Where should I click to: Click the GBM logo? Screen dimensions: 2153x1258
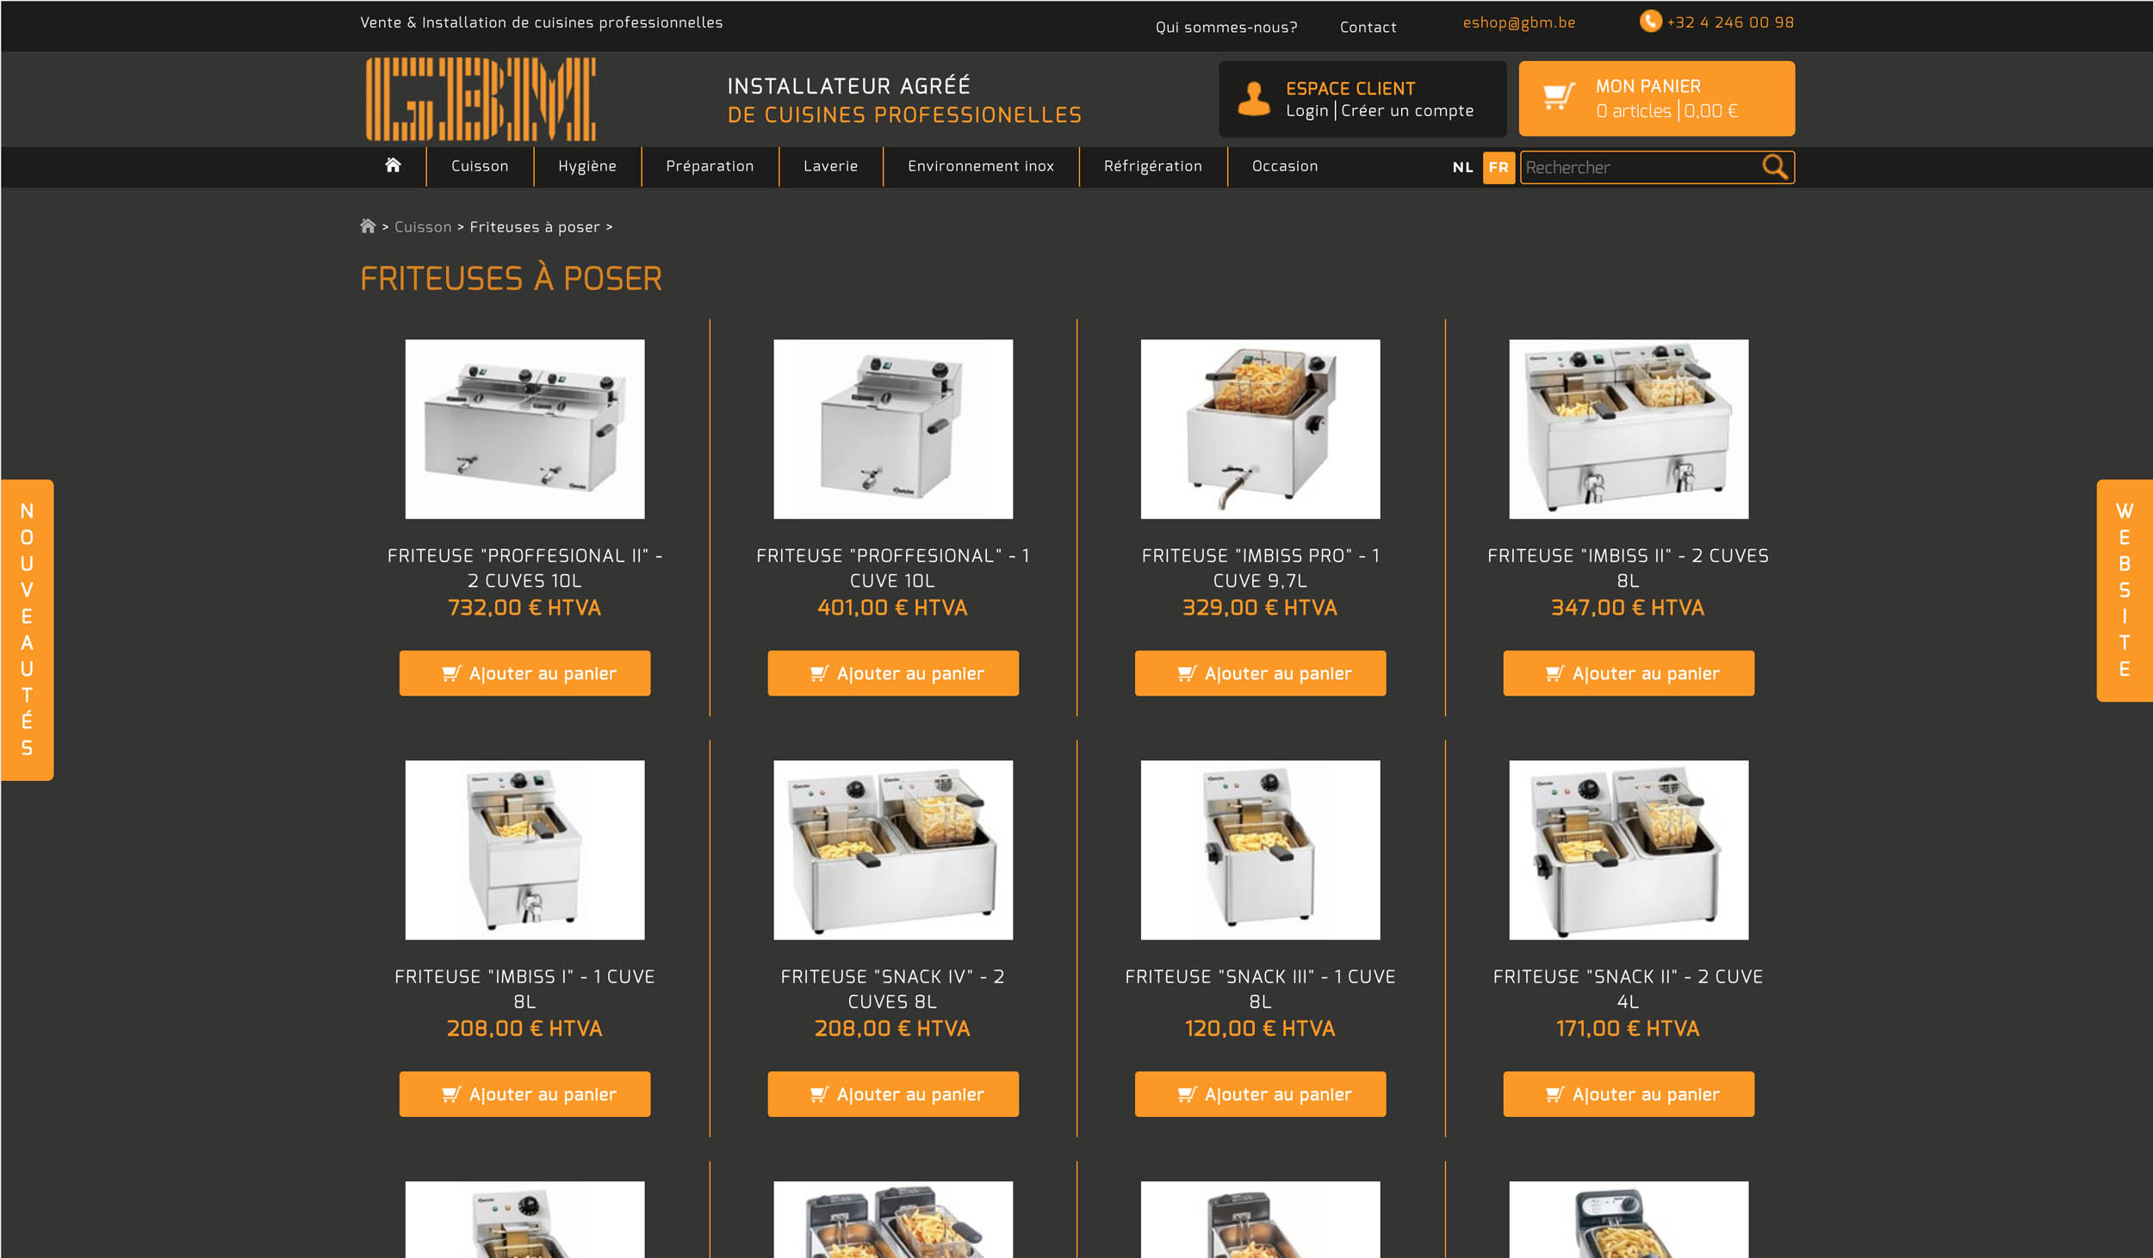pos(481,99)
